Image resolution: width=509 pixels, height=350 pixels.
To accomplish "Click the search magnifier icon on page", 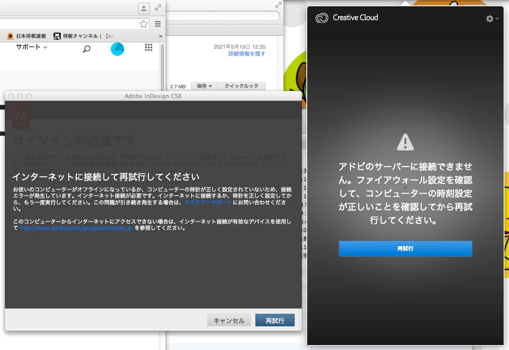I will (87, 49).
